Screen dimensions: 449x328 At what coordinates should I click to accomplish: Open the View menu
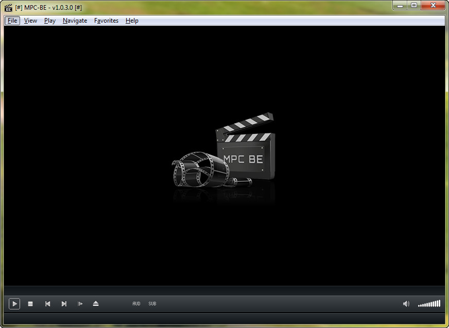[x=30, y=21]
